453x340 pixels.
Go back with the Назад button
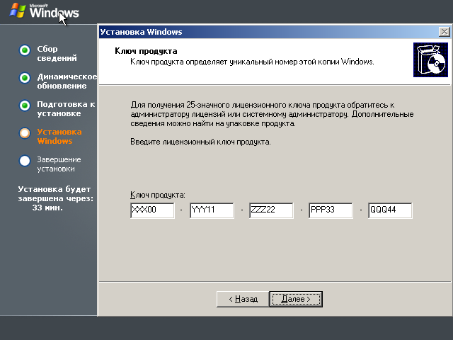coord(243,299)
